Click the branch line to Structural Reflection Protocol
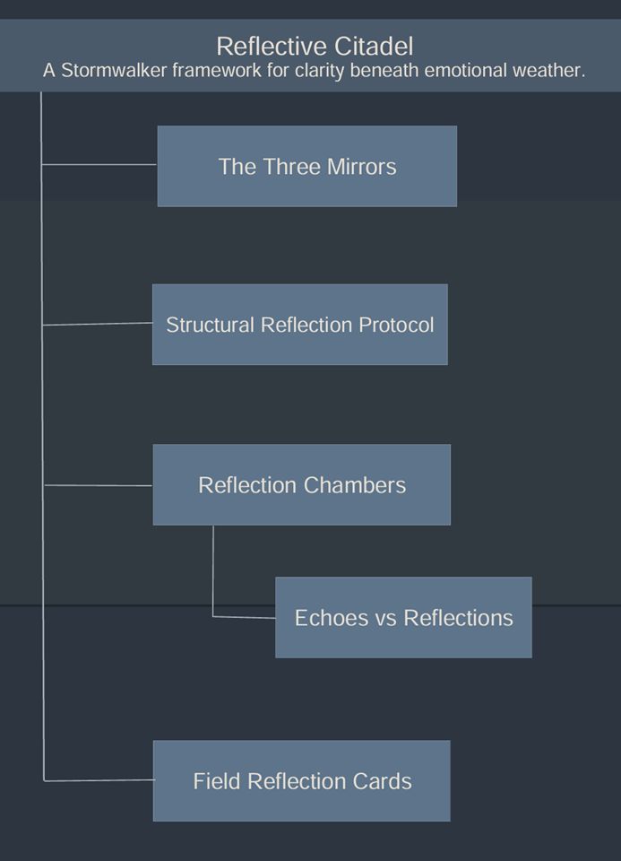 [98, 324]
